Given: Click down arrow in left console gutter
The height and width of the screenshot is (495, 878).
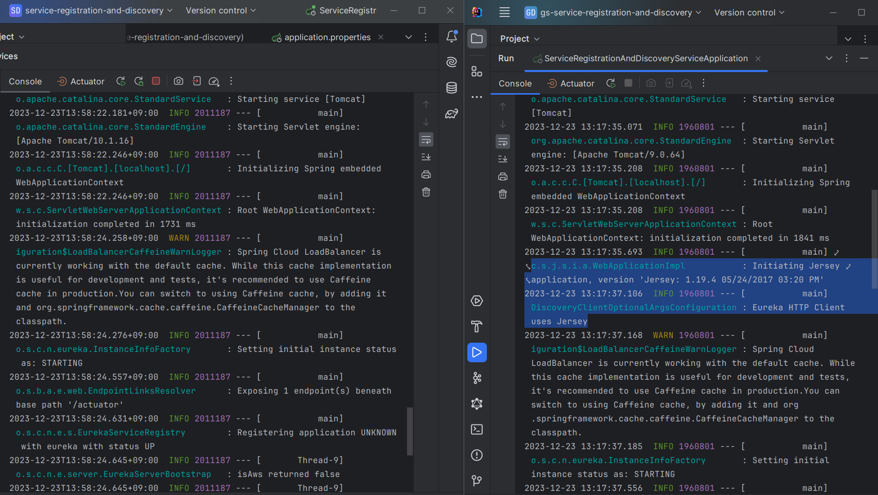Looking at the screenshot, I should 426,122.
